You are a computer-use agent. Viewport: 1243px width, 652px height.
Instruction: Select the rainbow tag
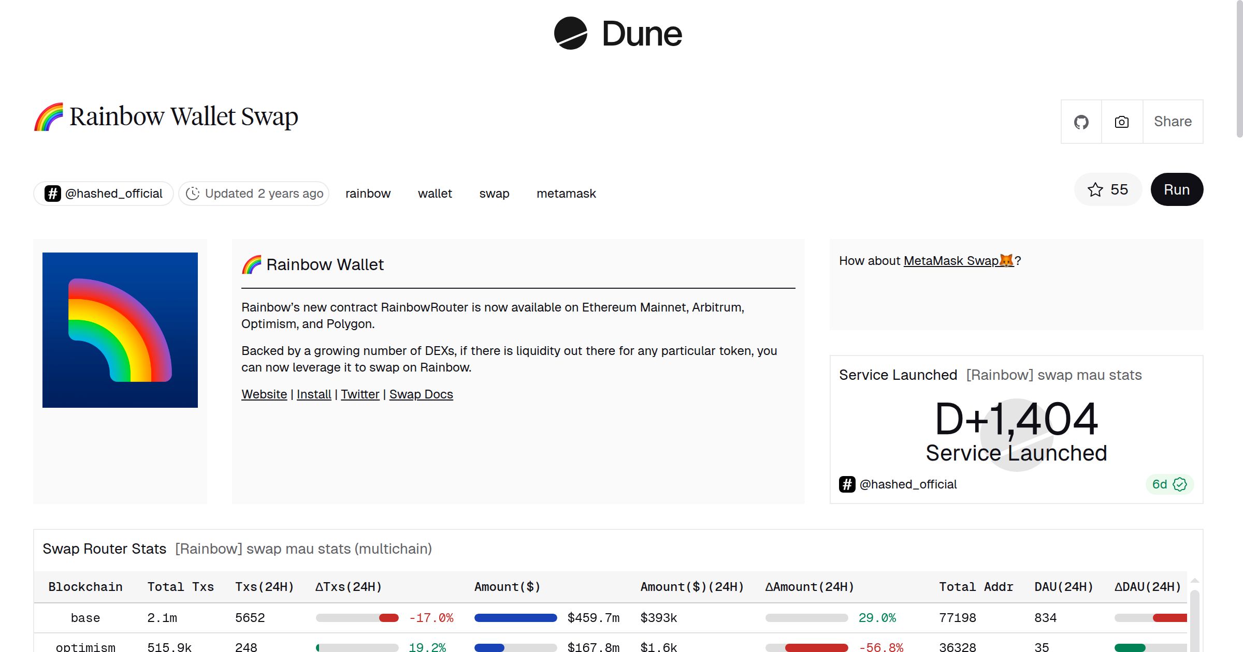[368, 193]
